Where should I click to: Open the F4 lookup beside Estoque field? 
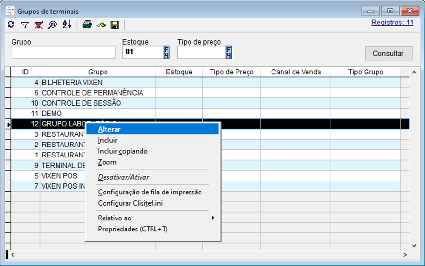point(166,52)
